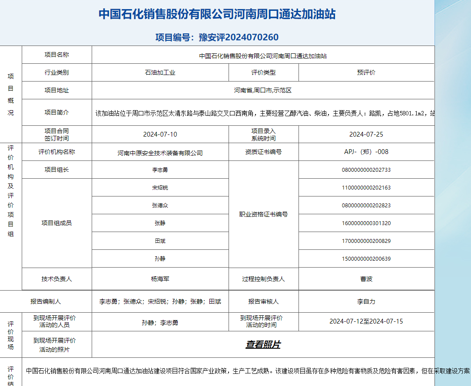The width and height of the screenshot is (471, 386).
Task: Click the 评价现场 section header
Action: (x=11, y=335)
